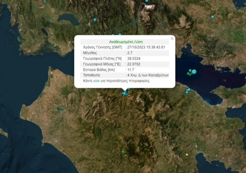This screenshot has height=173, width=246.
Task: Select the largest cyan marker in the gulf
Action: pos(194,72)
